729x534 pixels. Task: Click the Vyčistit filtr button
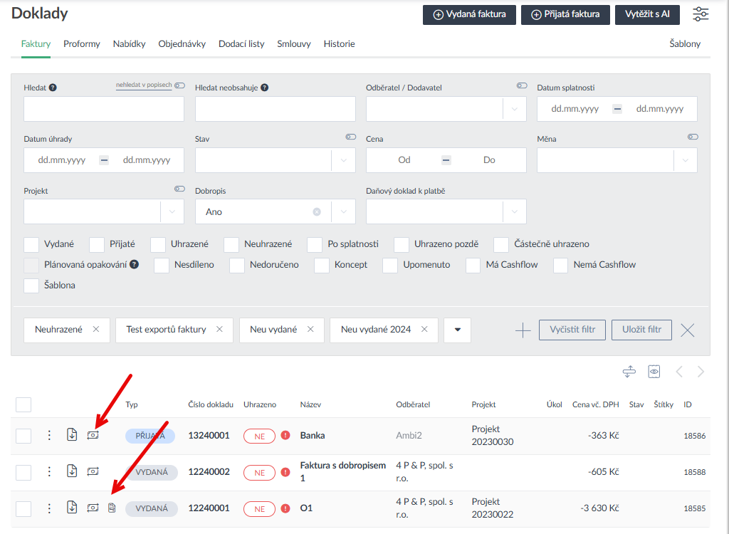(x=572, y=330)
